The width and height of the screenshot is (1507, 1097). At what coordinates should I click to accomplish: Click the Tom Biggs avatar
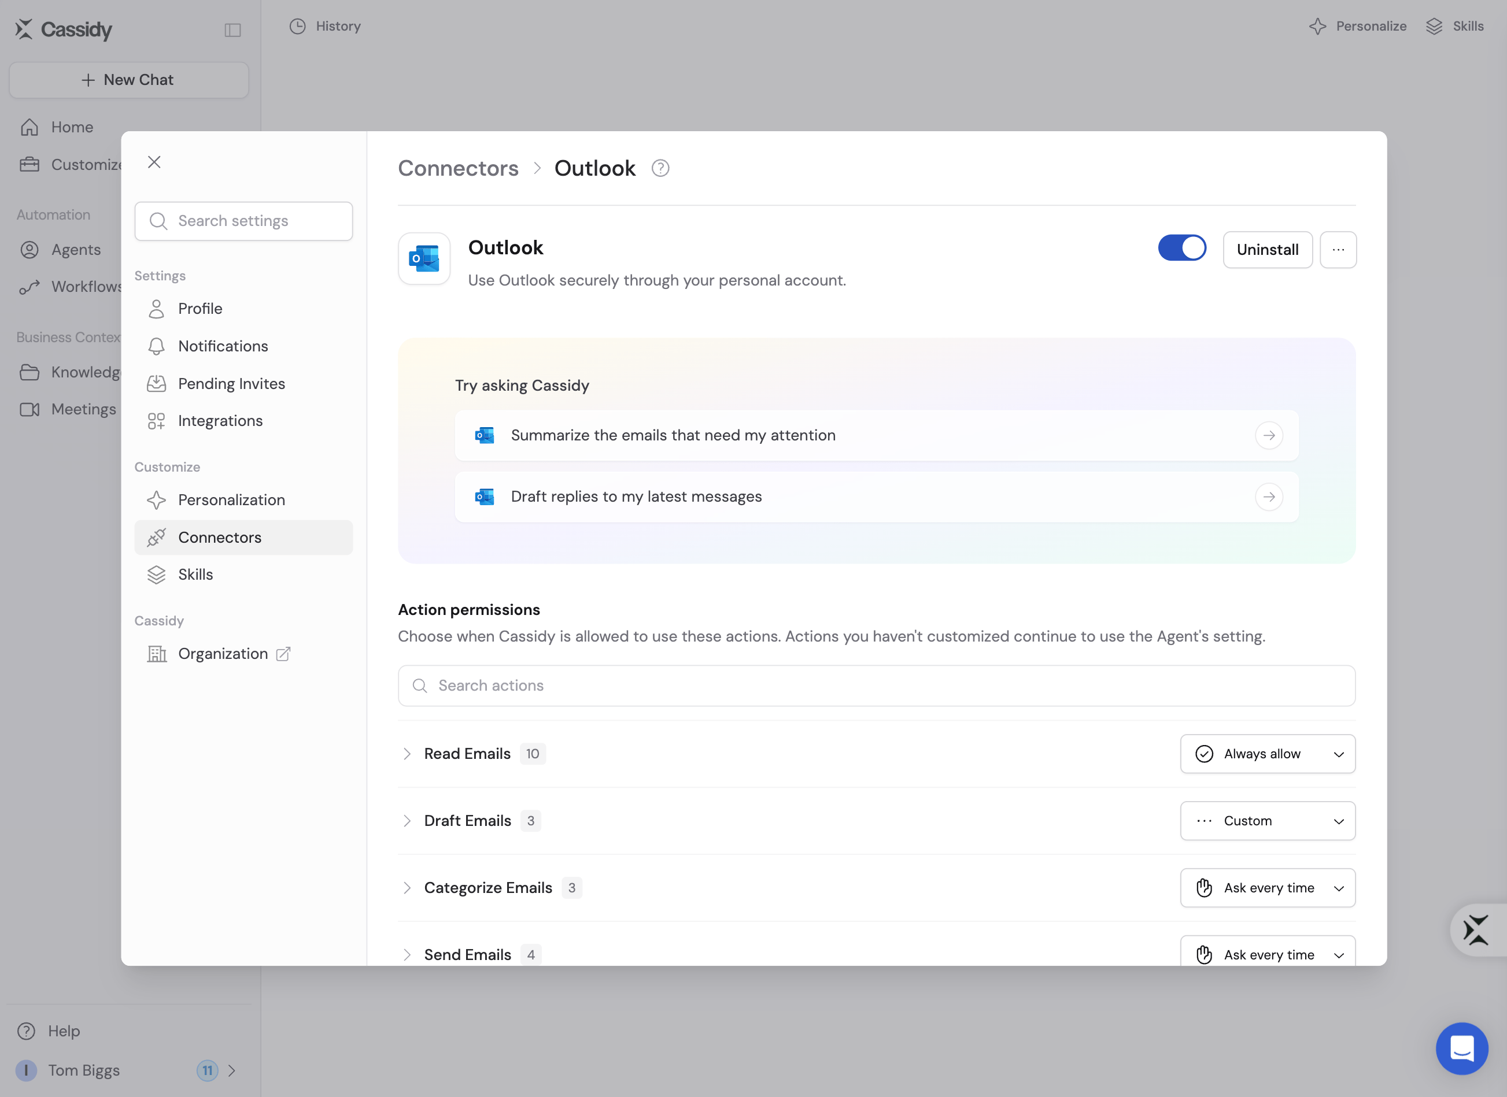(x=26, y=1070)
